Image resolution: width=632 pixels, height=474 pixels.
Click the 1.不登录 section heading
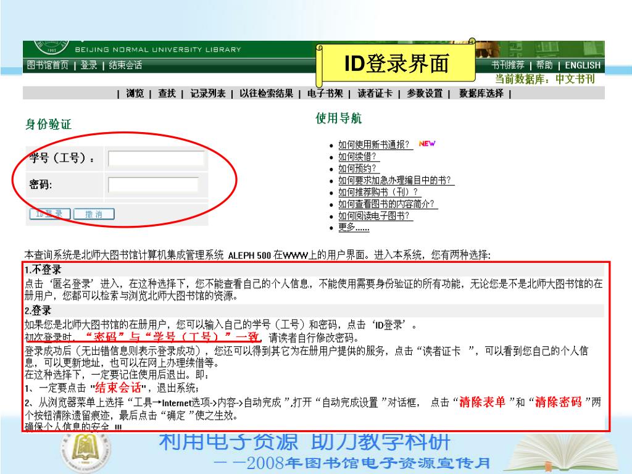coord(43,270)
